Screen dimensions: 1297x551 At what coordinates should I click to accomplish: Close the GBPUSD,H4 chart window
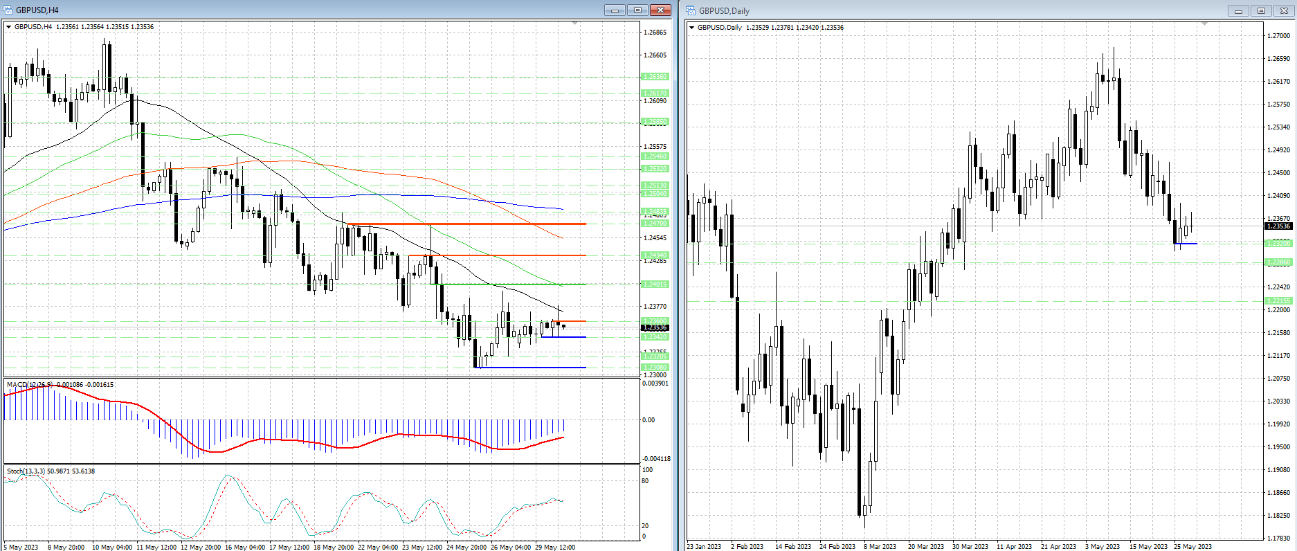[660, 10]
